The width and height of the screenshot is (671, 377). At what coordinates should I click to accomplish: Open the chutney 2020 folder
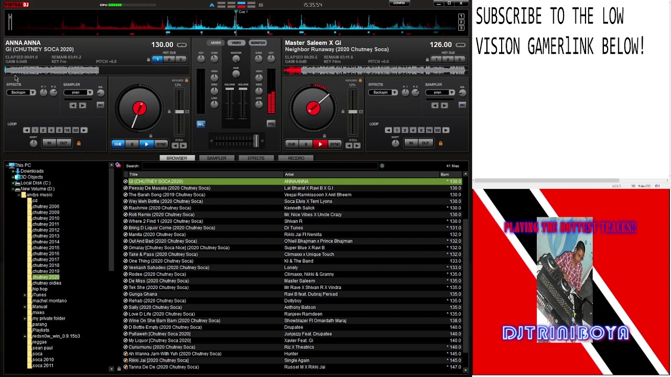click(x=46, y=277)
